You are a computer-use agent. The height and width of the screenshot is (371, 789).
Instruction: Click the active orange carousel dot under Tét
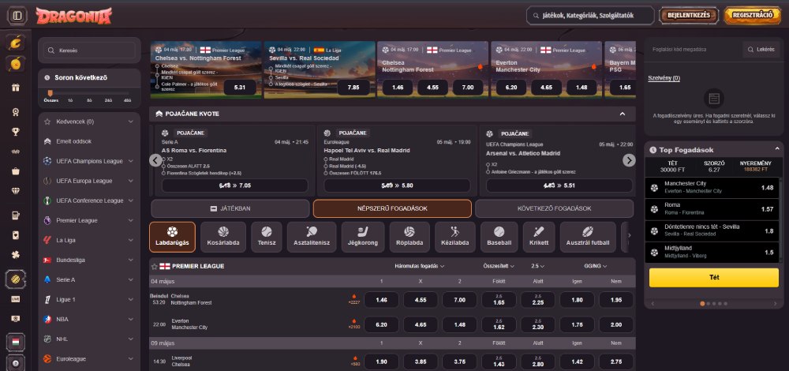[x=702, y=304]
